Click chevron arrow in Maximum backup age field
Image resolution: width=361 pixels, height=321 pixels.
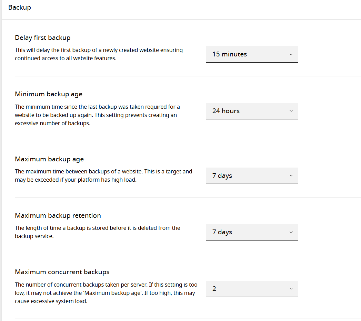(x=291, y=176)
